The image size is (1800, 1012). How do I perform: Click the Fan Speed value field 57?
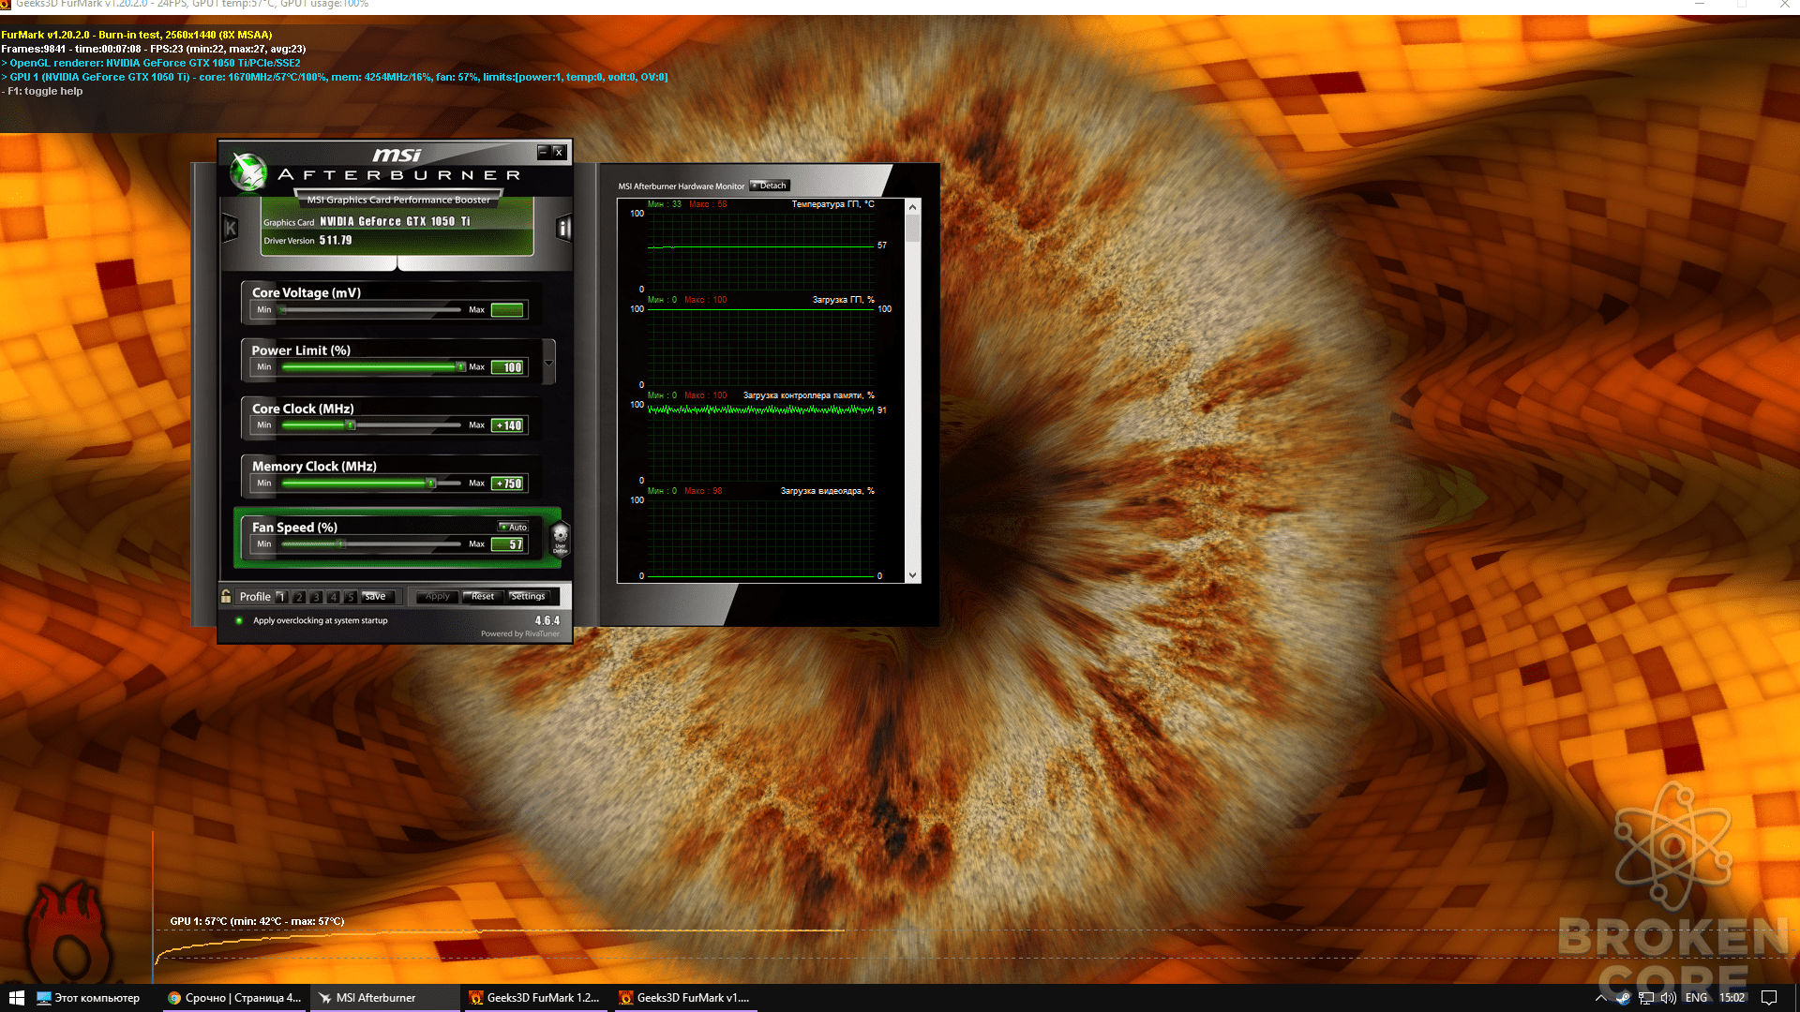tap(509, 544)
